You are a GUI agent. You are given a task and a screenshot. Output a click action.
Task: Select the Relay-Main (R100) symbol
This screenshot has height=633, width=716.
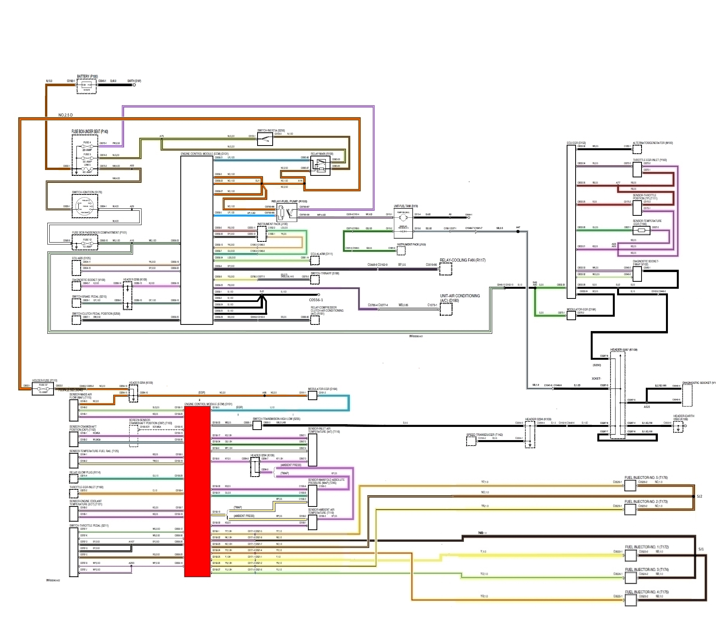[x=320, y=166]
